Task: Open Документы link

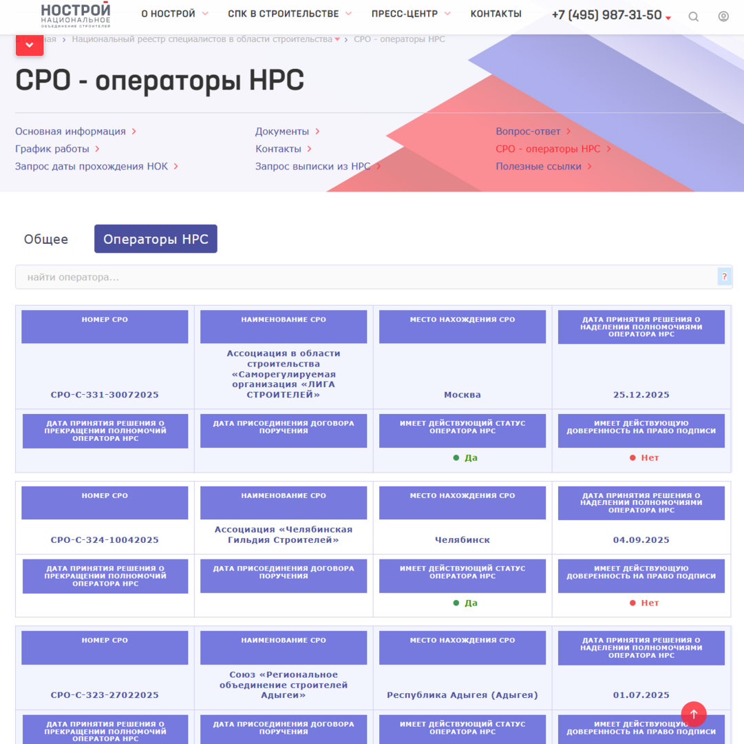Action: click(x=282, y=132)
